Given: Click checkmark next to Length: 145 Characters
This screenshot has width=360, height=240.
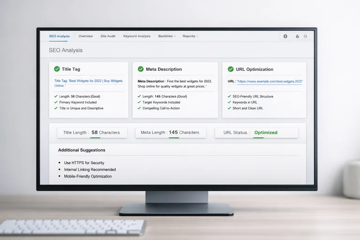Looking at the screenshot, I should 139,96.
